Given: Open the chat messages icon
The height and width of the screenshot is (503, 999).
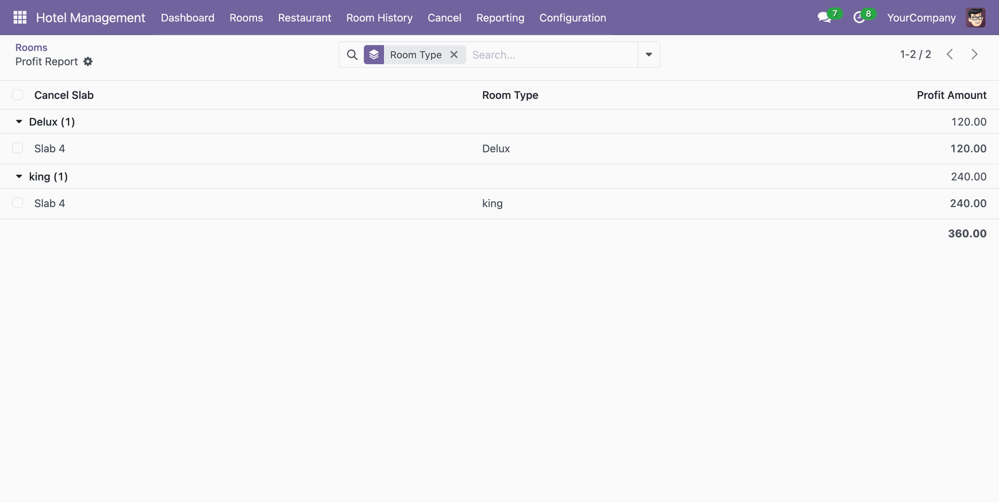Looking at the screenshot, I should pos(824,18).
